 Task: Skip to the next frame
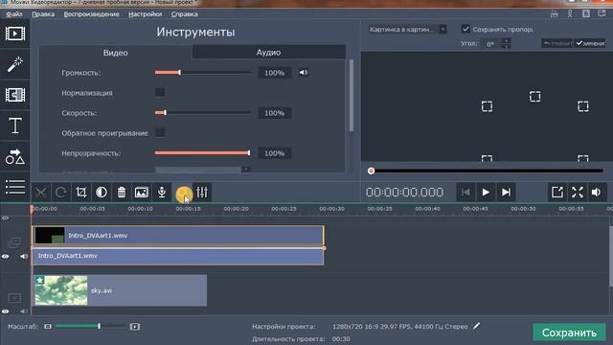coord(506,192)
